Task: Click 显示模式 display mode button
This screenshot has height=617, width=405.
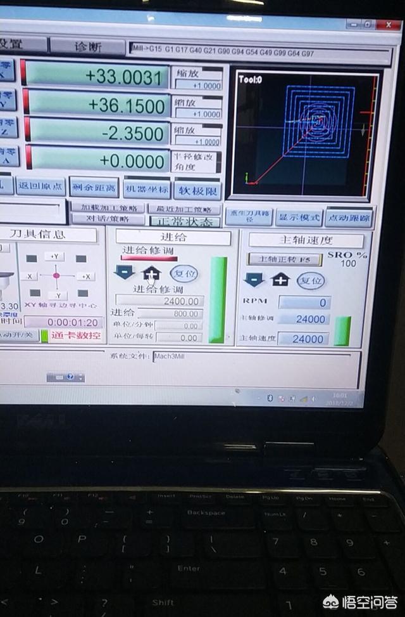Action: point(299,217)
